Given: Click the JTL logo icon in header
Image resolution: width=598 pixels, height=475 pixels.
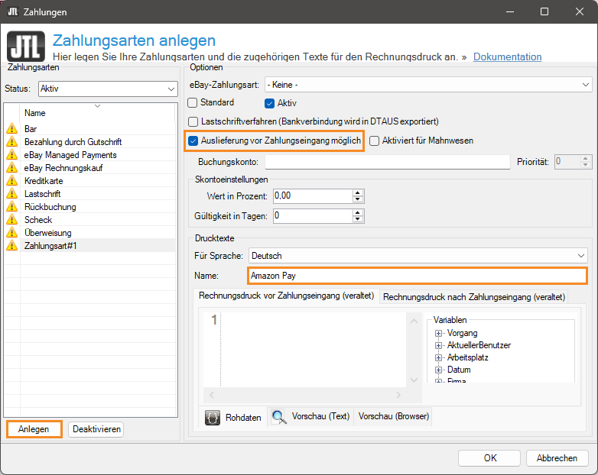Looking at the screenshot, I should click(x=25, y=47).
